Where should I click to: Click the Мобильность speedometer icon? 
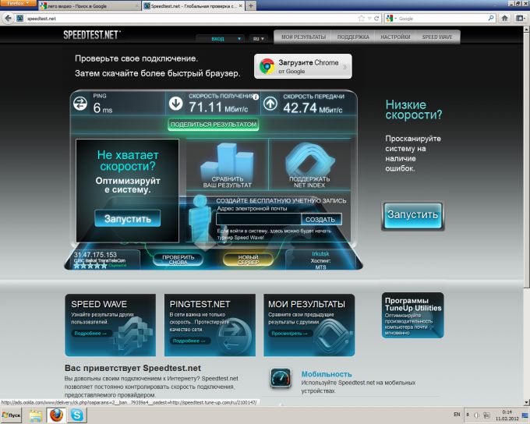281,378
